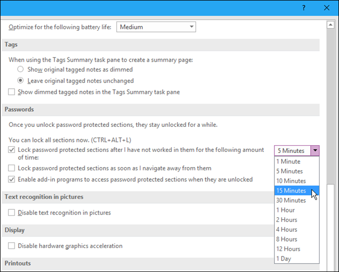Enable Show dimmed tagged notes checkbox
Viewport: 339px width, 272px height.
(x=12, y=92)
